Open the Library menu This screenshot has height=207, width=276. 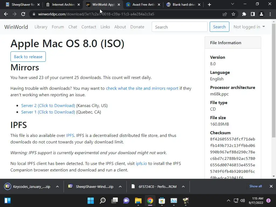(x=41, y=27)
